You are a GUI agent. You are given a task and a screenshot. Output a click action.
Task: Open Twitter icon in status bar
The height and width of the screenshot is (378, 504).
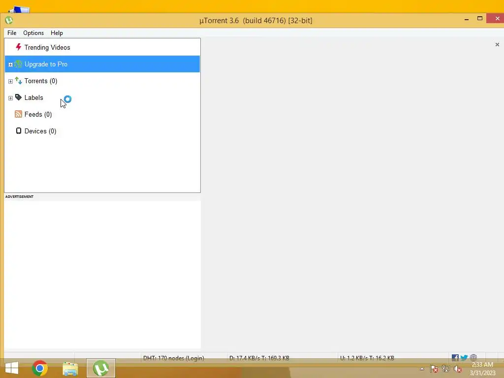point(464,358)
